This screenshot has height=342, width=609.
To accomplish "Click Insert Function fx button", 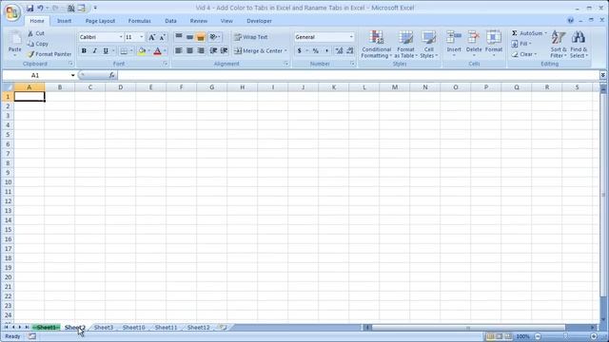I will (x=112, y=75).
